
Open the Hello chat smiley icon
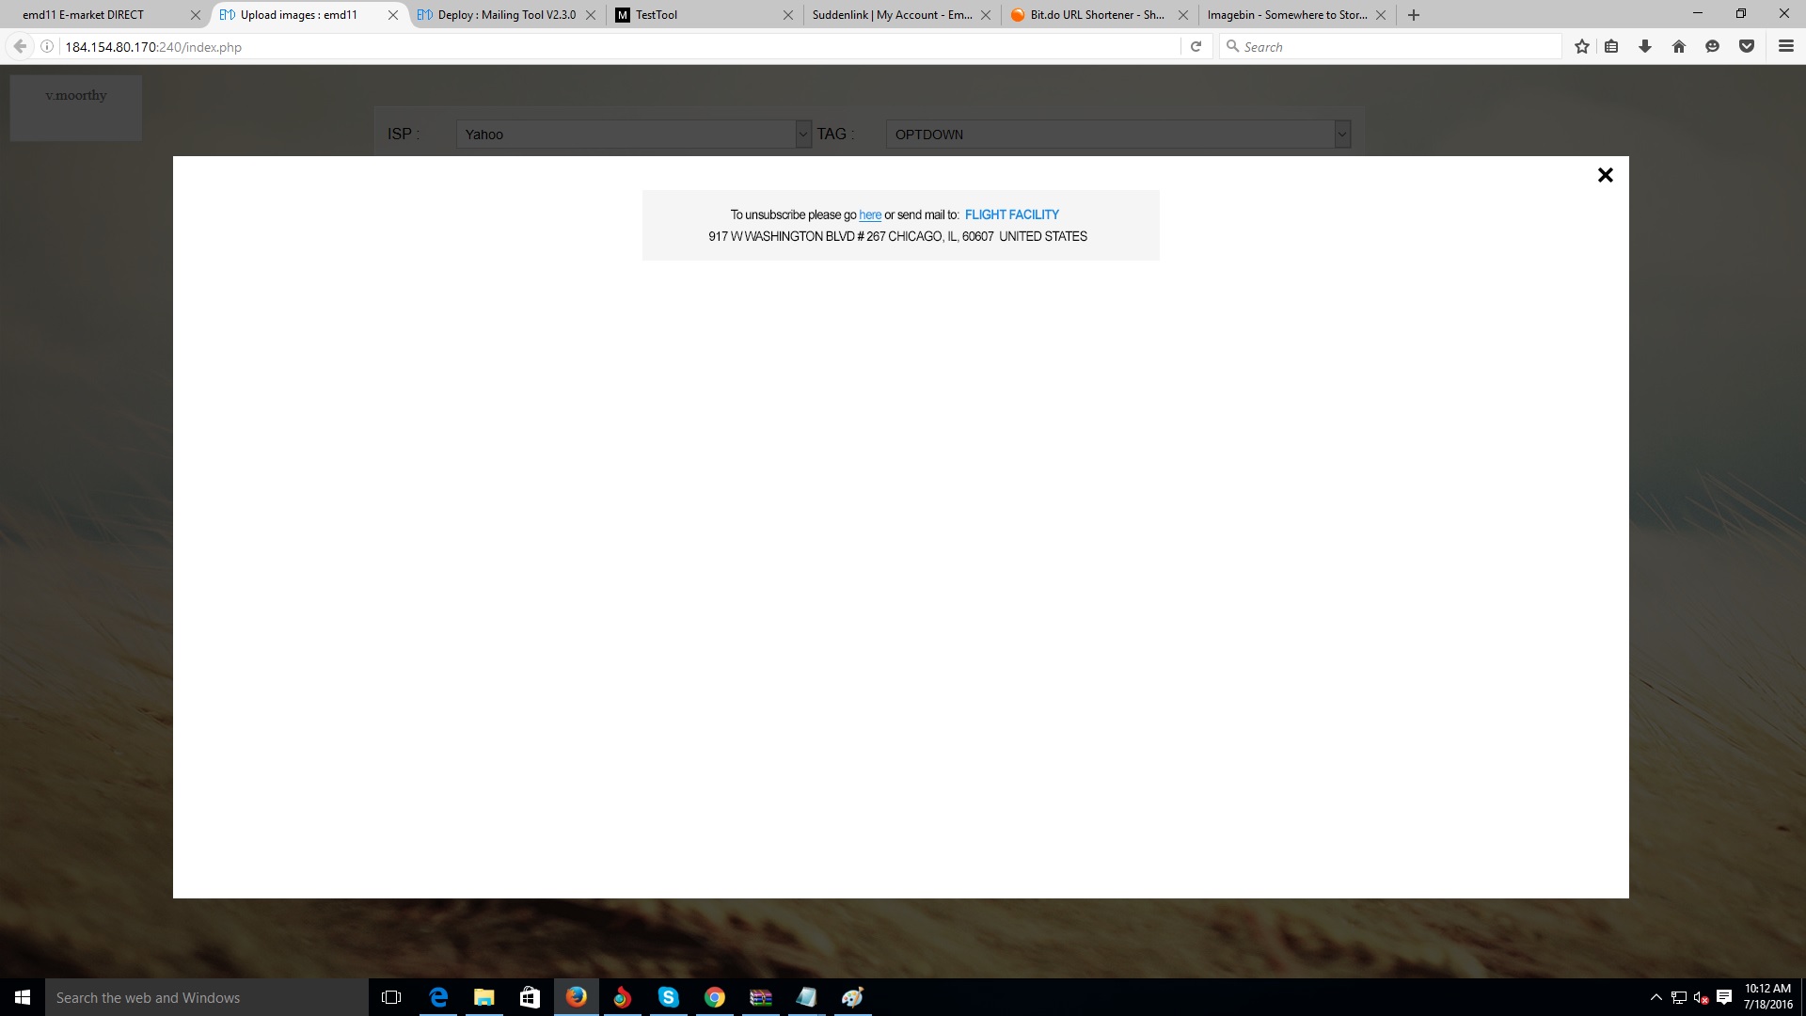pyautogui.click(x=1713, y=46)
